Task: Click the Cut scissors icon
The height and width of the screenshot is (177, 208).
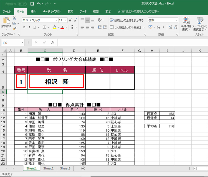Action: [14, 18]
